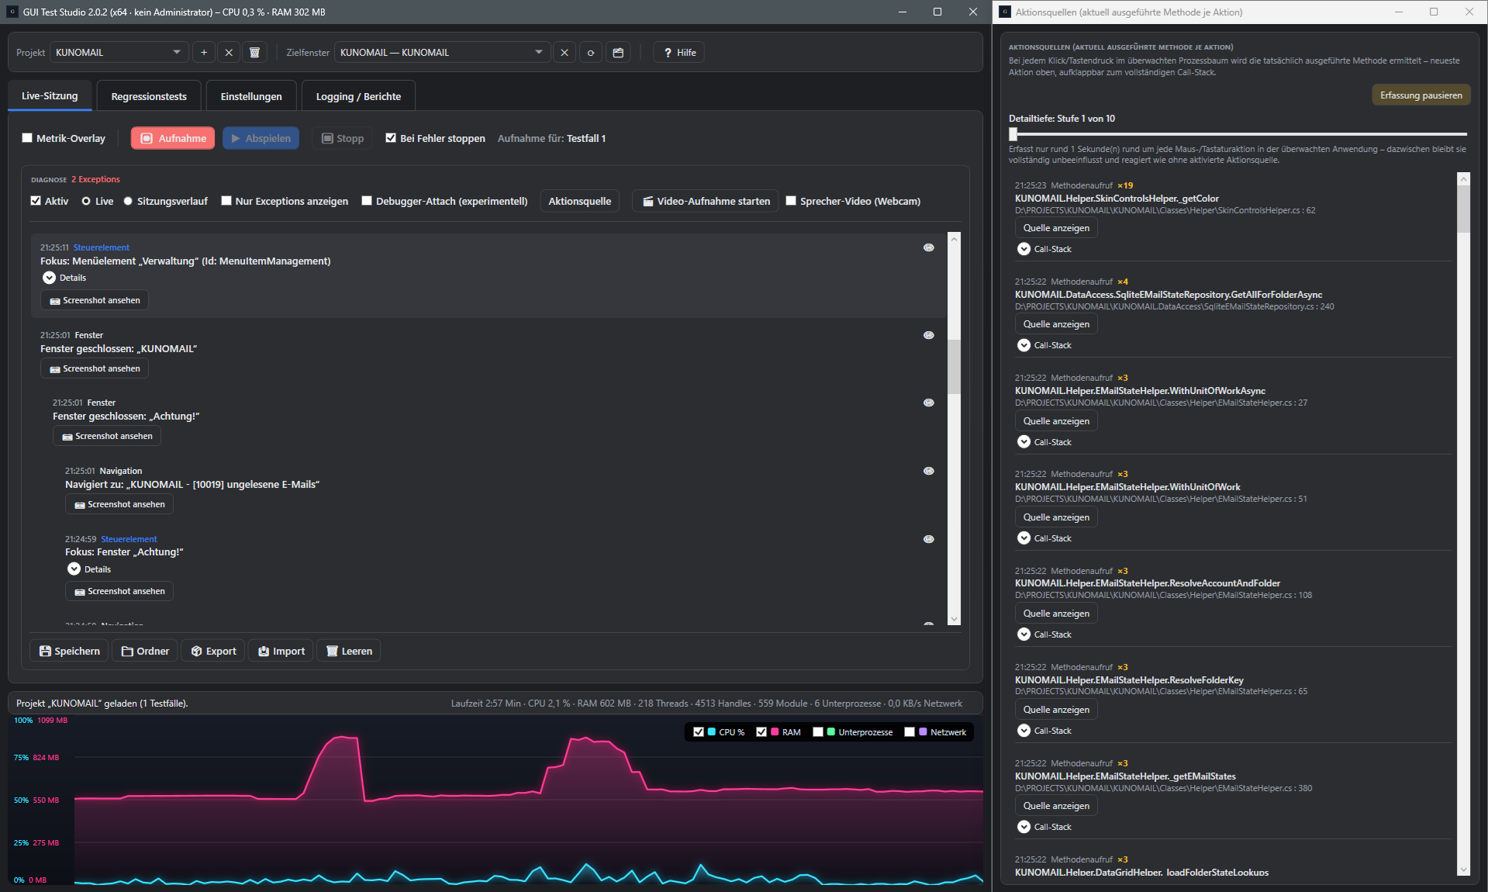Screen dimensions: 1488x892
Task: Expand Details under 'Fokus: Fenster Achtung!'
Action: click(x=74, y=569)
